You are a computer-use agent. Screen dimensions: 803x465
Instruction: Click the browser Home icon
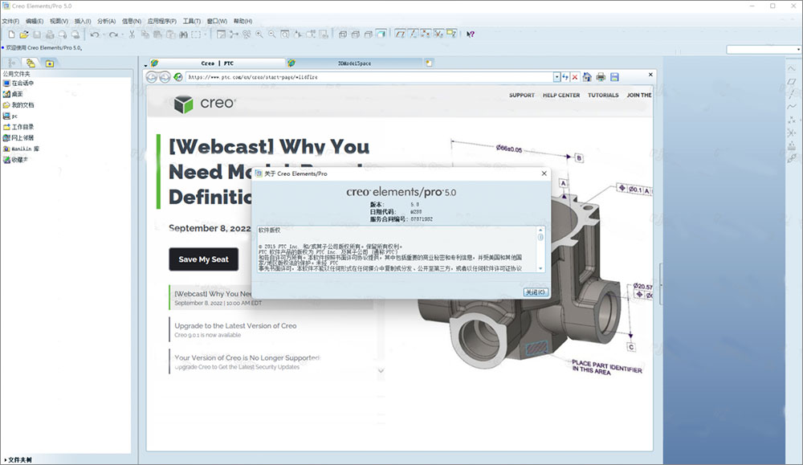pos(587,77)
